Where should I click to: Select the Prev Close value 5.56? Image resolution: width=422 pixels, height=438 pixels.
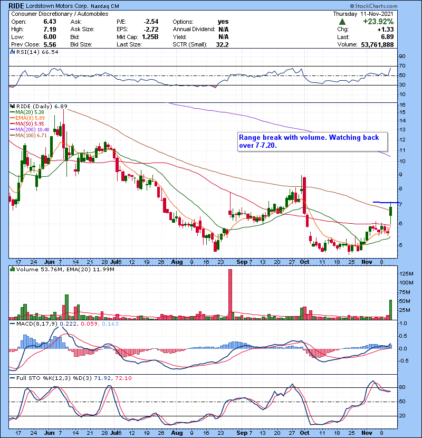(x=50, y=44)
